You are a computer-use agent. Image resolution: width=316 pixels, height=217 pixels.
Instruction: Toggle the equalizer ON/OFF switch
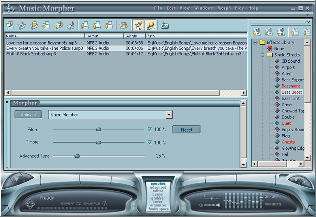[x=271, y=196]
